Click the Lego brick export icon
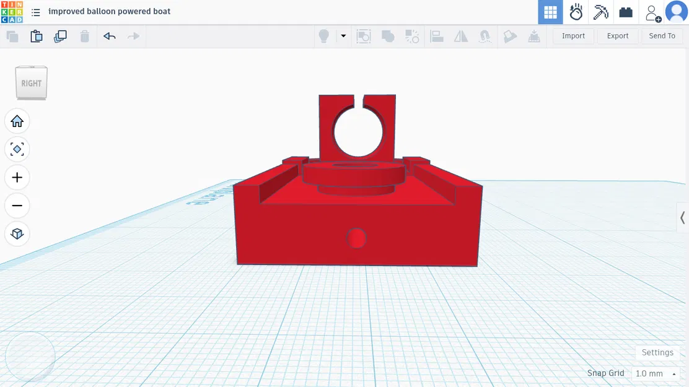Viewport: 689px width, 387px height. click(625, 12)
